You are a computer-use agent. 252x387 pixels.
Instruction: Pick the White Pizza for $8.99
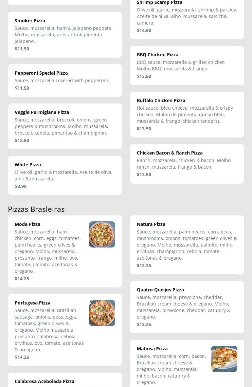pos(65,175)
